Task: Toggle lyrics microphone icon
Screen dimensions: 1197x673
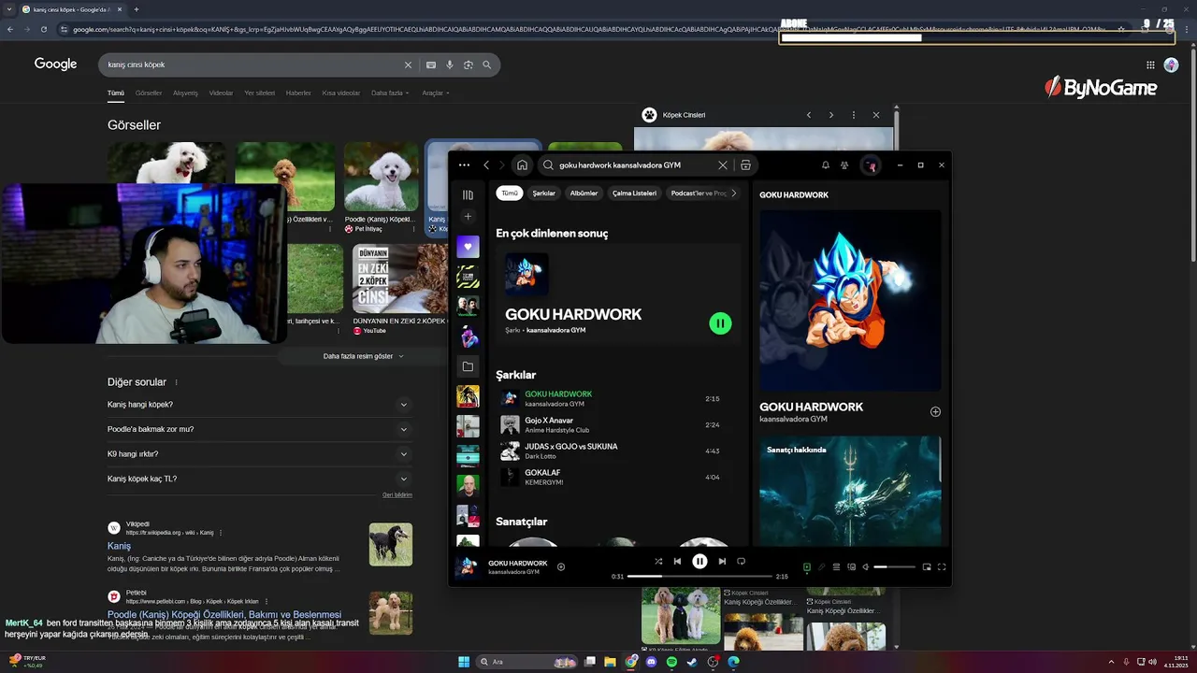Action: pyautogui.click(x=822, y=566)
